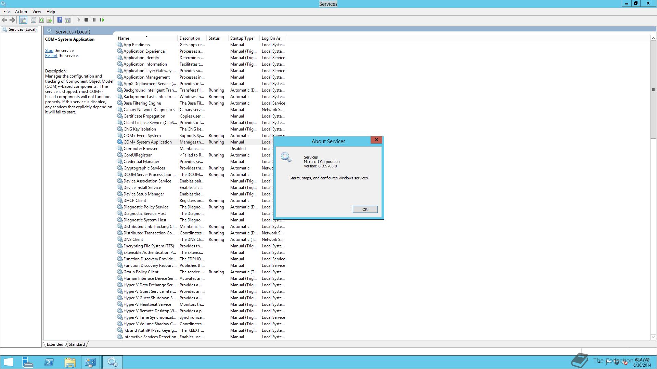This screenshot has height=369, width=657.
Task: Select the Encrypting File System (EFS) service
Action: (201, 246)
